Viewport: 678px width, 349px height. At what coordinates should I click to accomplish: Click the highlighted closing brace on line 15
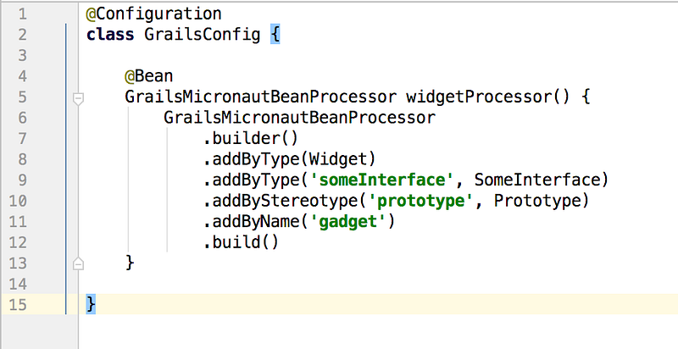91,304
